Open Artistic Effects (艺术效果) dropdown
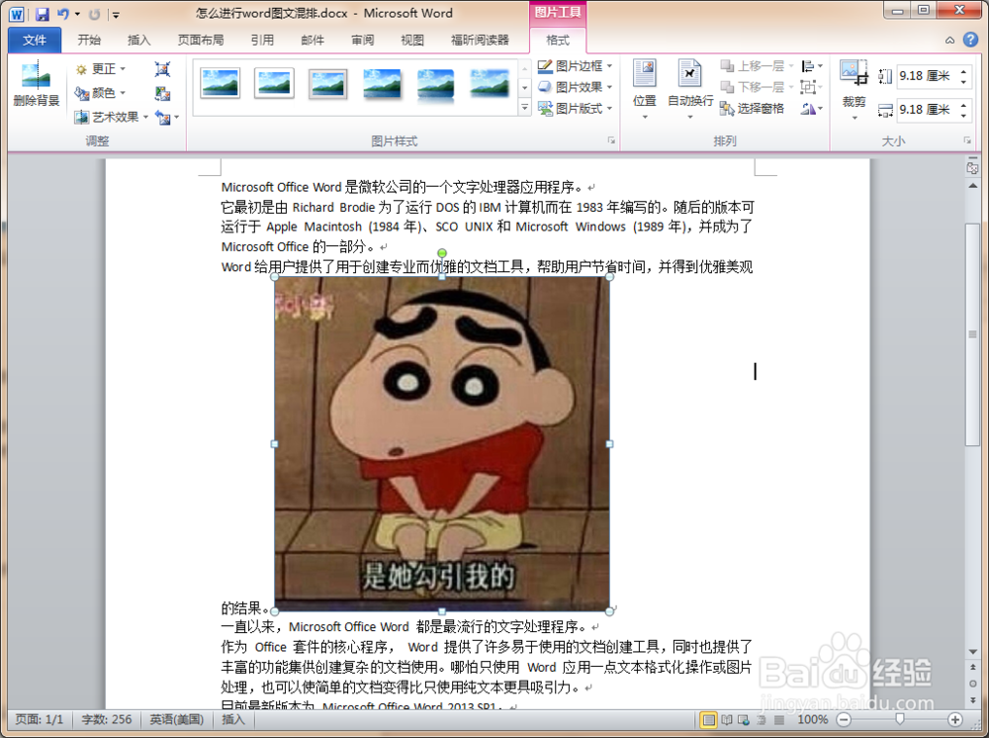The width and height of the screenshot is (989, 738). (112, 117)
